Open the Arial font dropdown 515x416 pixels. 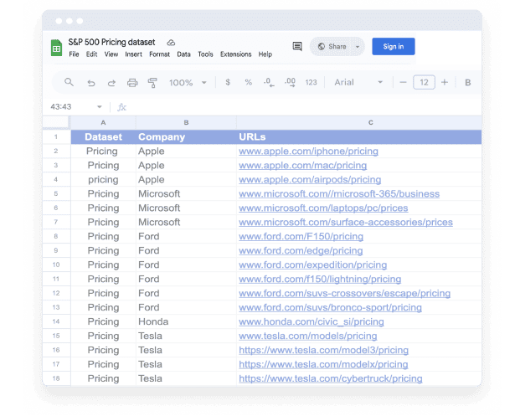coord(358,82)
